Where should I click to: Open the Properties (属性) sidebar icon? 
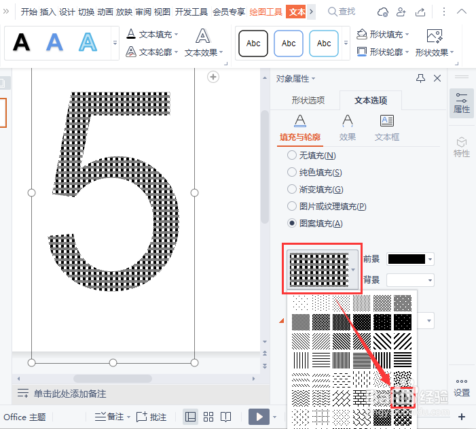click(462, 103)
